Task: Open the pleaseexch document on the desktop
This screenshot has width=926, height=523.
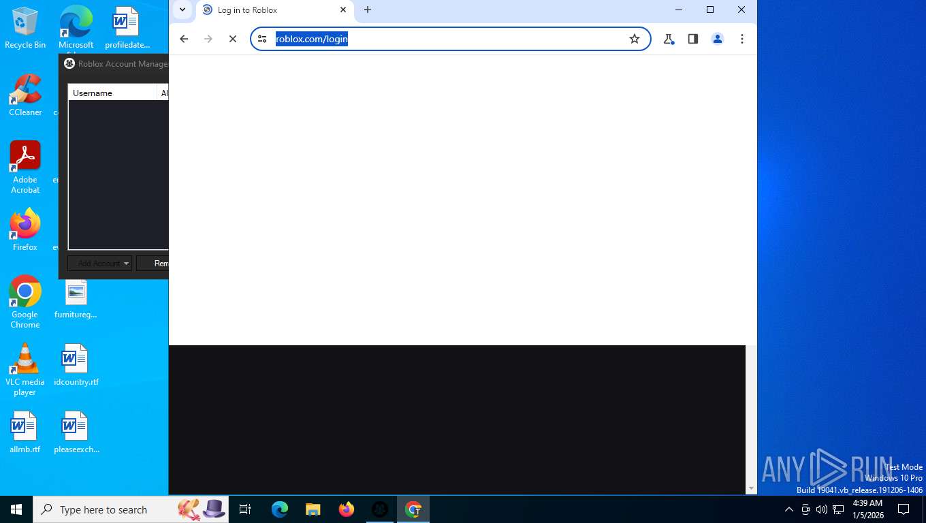Action: click(76, 432)
